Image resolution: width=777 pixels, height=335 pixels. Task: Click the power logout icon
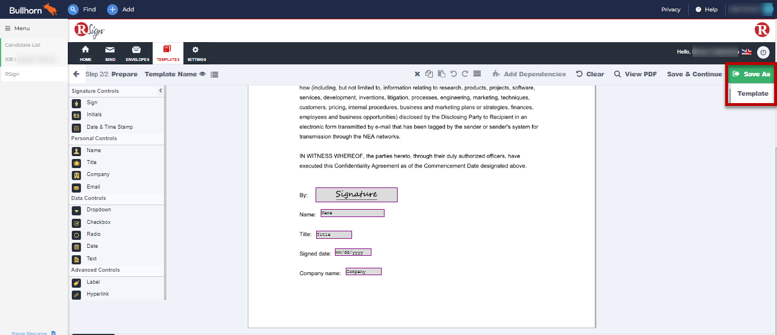coord(763,52)
